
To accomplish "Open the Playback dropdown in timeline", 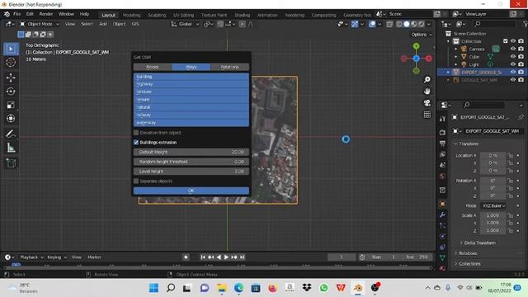I will [x=31, y=257].
